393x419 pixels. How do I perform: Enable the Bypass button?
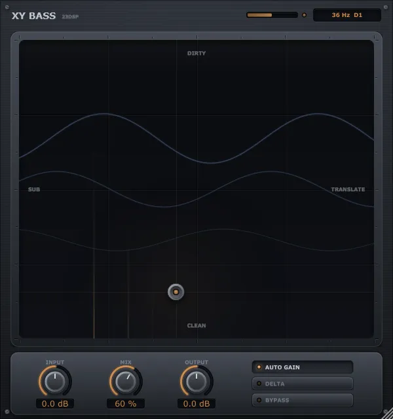pyautogui.click(x=303, y=400)
